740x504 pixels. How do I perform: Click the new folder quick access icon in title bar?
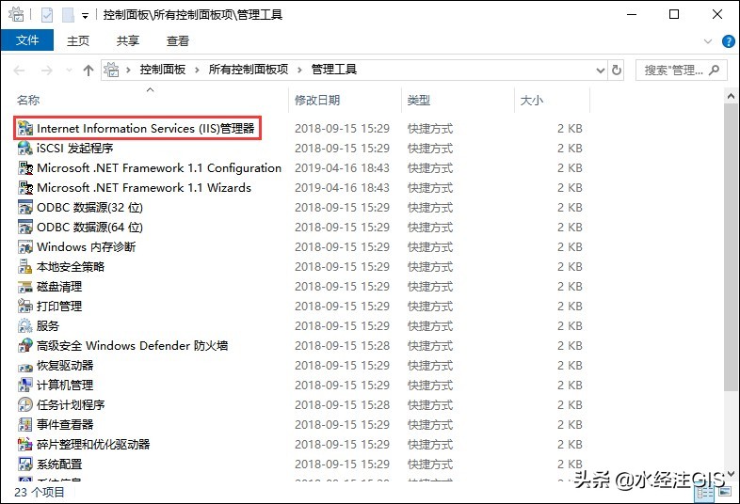coord(69,15)
